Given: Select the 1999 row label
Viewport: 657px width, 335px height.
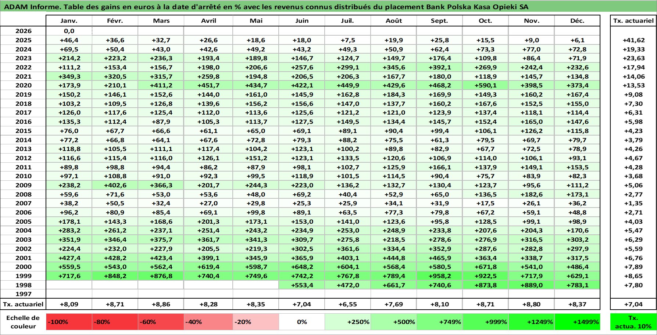Looking at the screenshot, I should click(23, 276).
